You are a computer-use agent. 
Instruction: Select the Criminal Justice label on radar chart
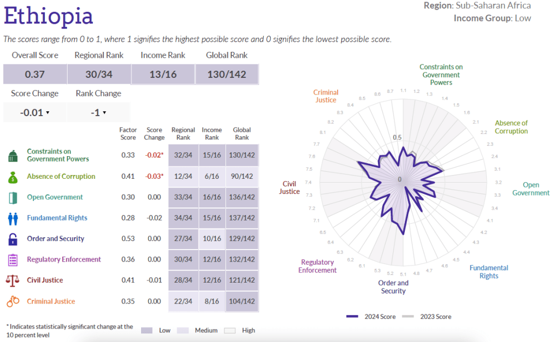[325, 96]
